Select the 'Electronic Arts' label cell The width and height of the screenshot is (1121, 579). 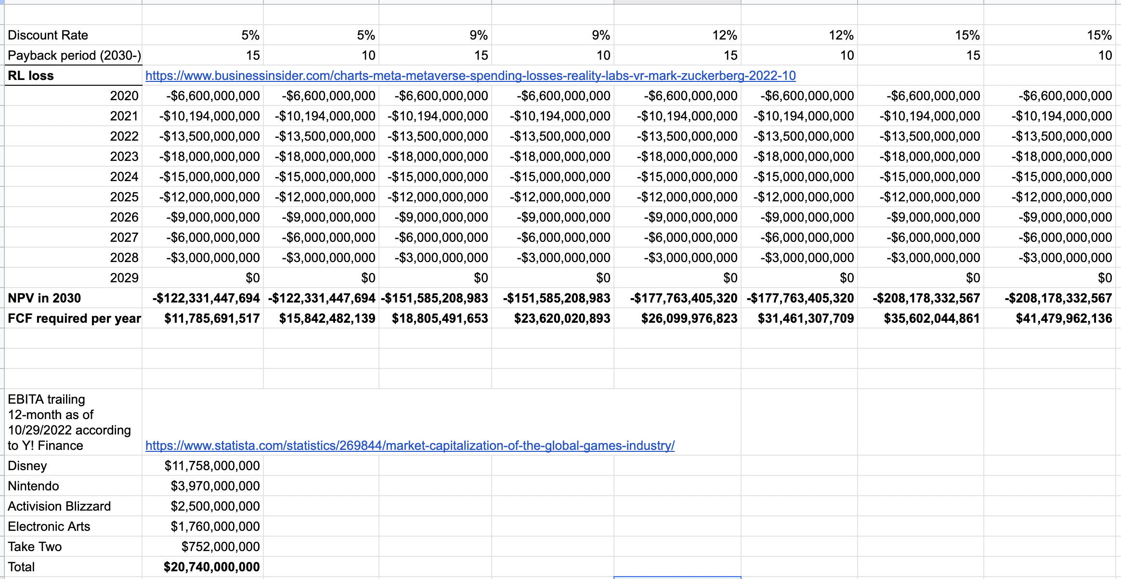73,526
